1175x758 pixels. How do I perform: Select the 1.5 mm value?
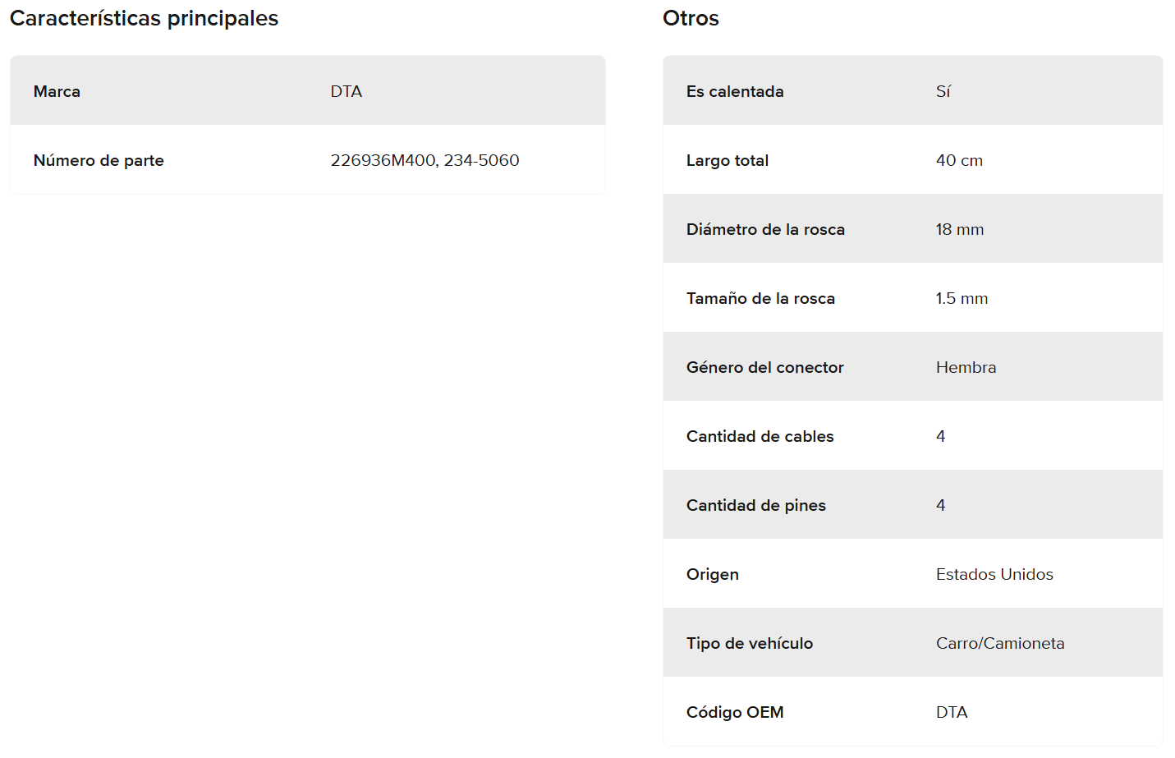click(x=962, y=298)
